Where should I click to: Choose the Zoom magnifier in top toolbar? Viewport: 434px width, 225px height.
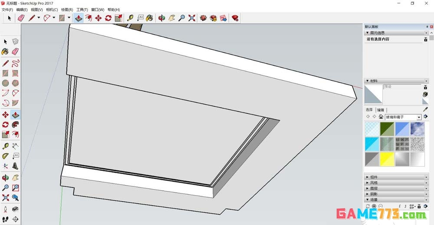coord(182,18)
